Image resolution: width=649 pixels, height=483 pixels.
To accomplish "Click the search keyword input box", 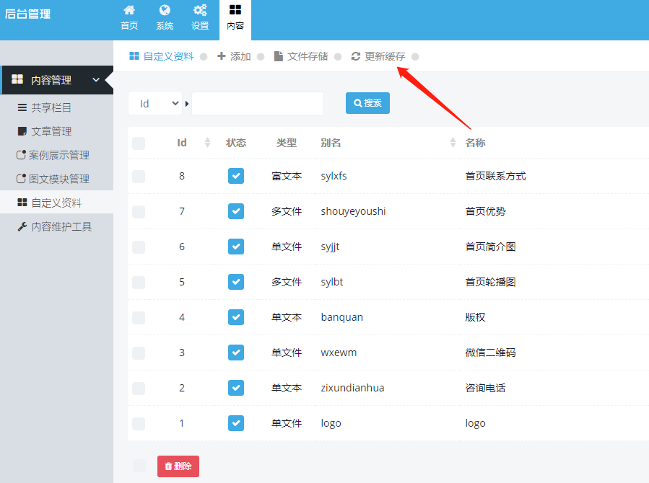I will (x=258, y=104).
